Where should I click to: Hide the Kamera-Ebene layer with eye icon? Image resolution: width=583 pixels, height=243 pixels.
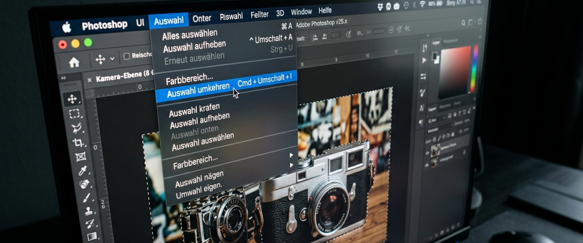[x=428, y=153]
